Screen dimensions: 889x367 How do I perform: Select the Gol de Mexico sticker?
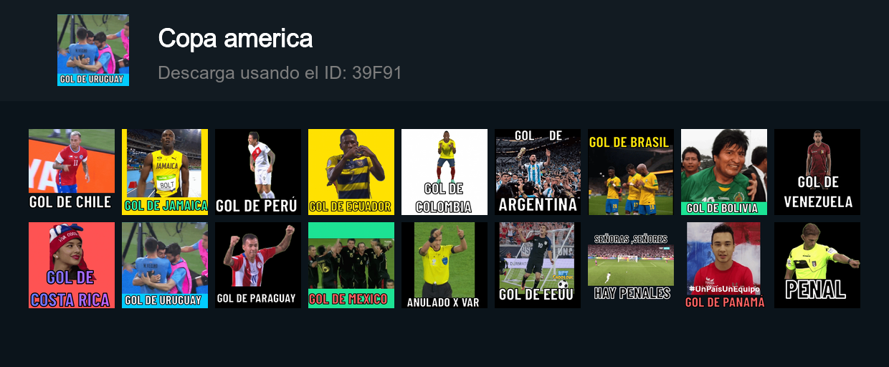(351, 265)
